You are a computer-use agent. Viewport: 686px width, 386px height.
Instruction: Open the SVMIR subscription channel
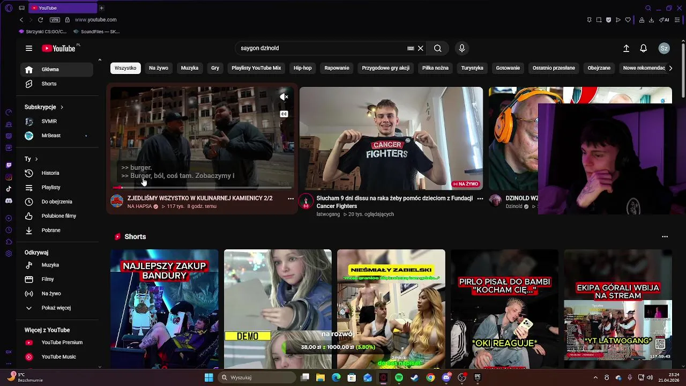point(57,121)
